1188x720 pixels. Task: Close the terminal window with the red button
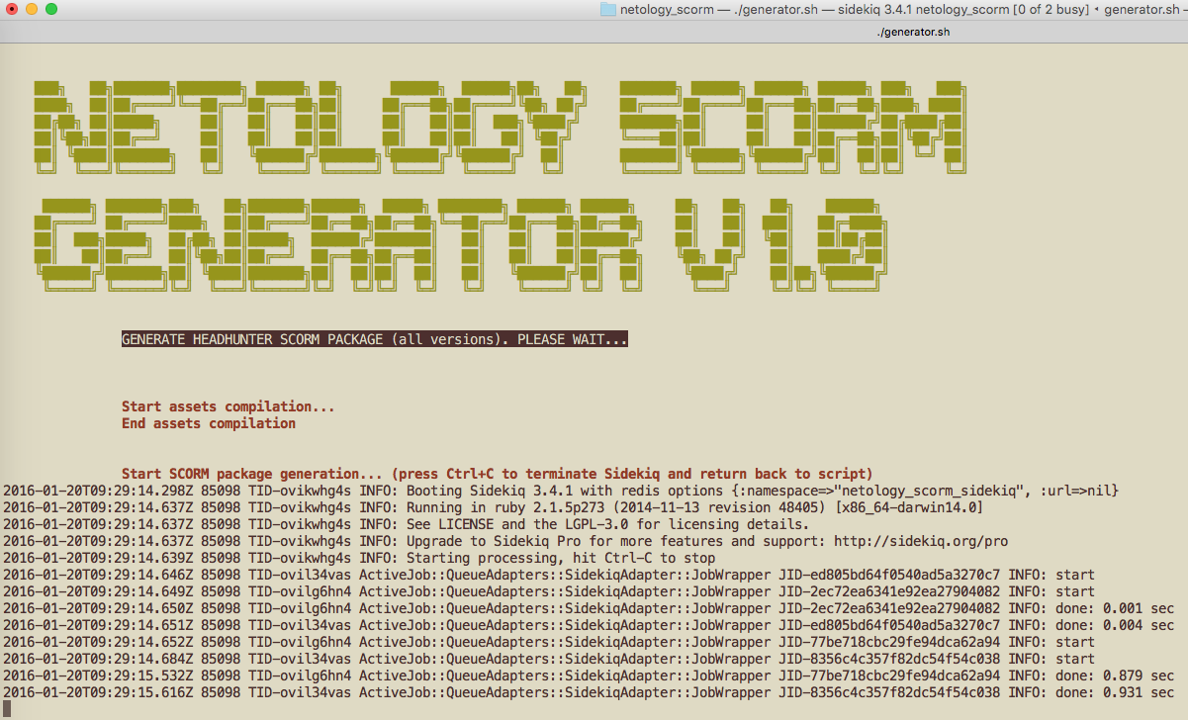point(11,9)
